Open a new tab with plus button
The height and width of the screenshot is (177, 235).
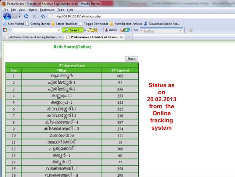[129, 37]
